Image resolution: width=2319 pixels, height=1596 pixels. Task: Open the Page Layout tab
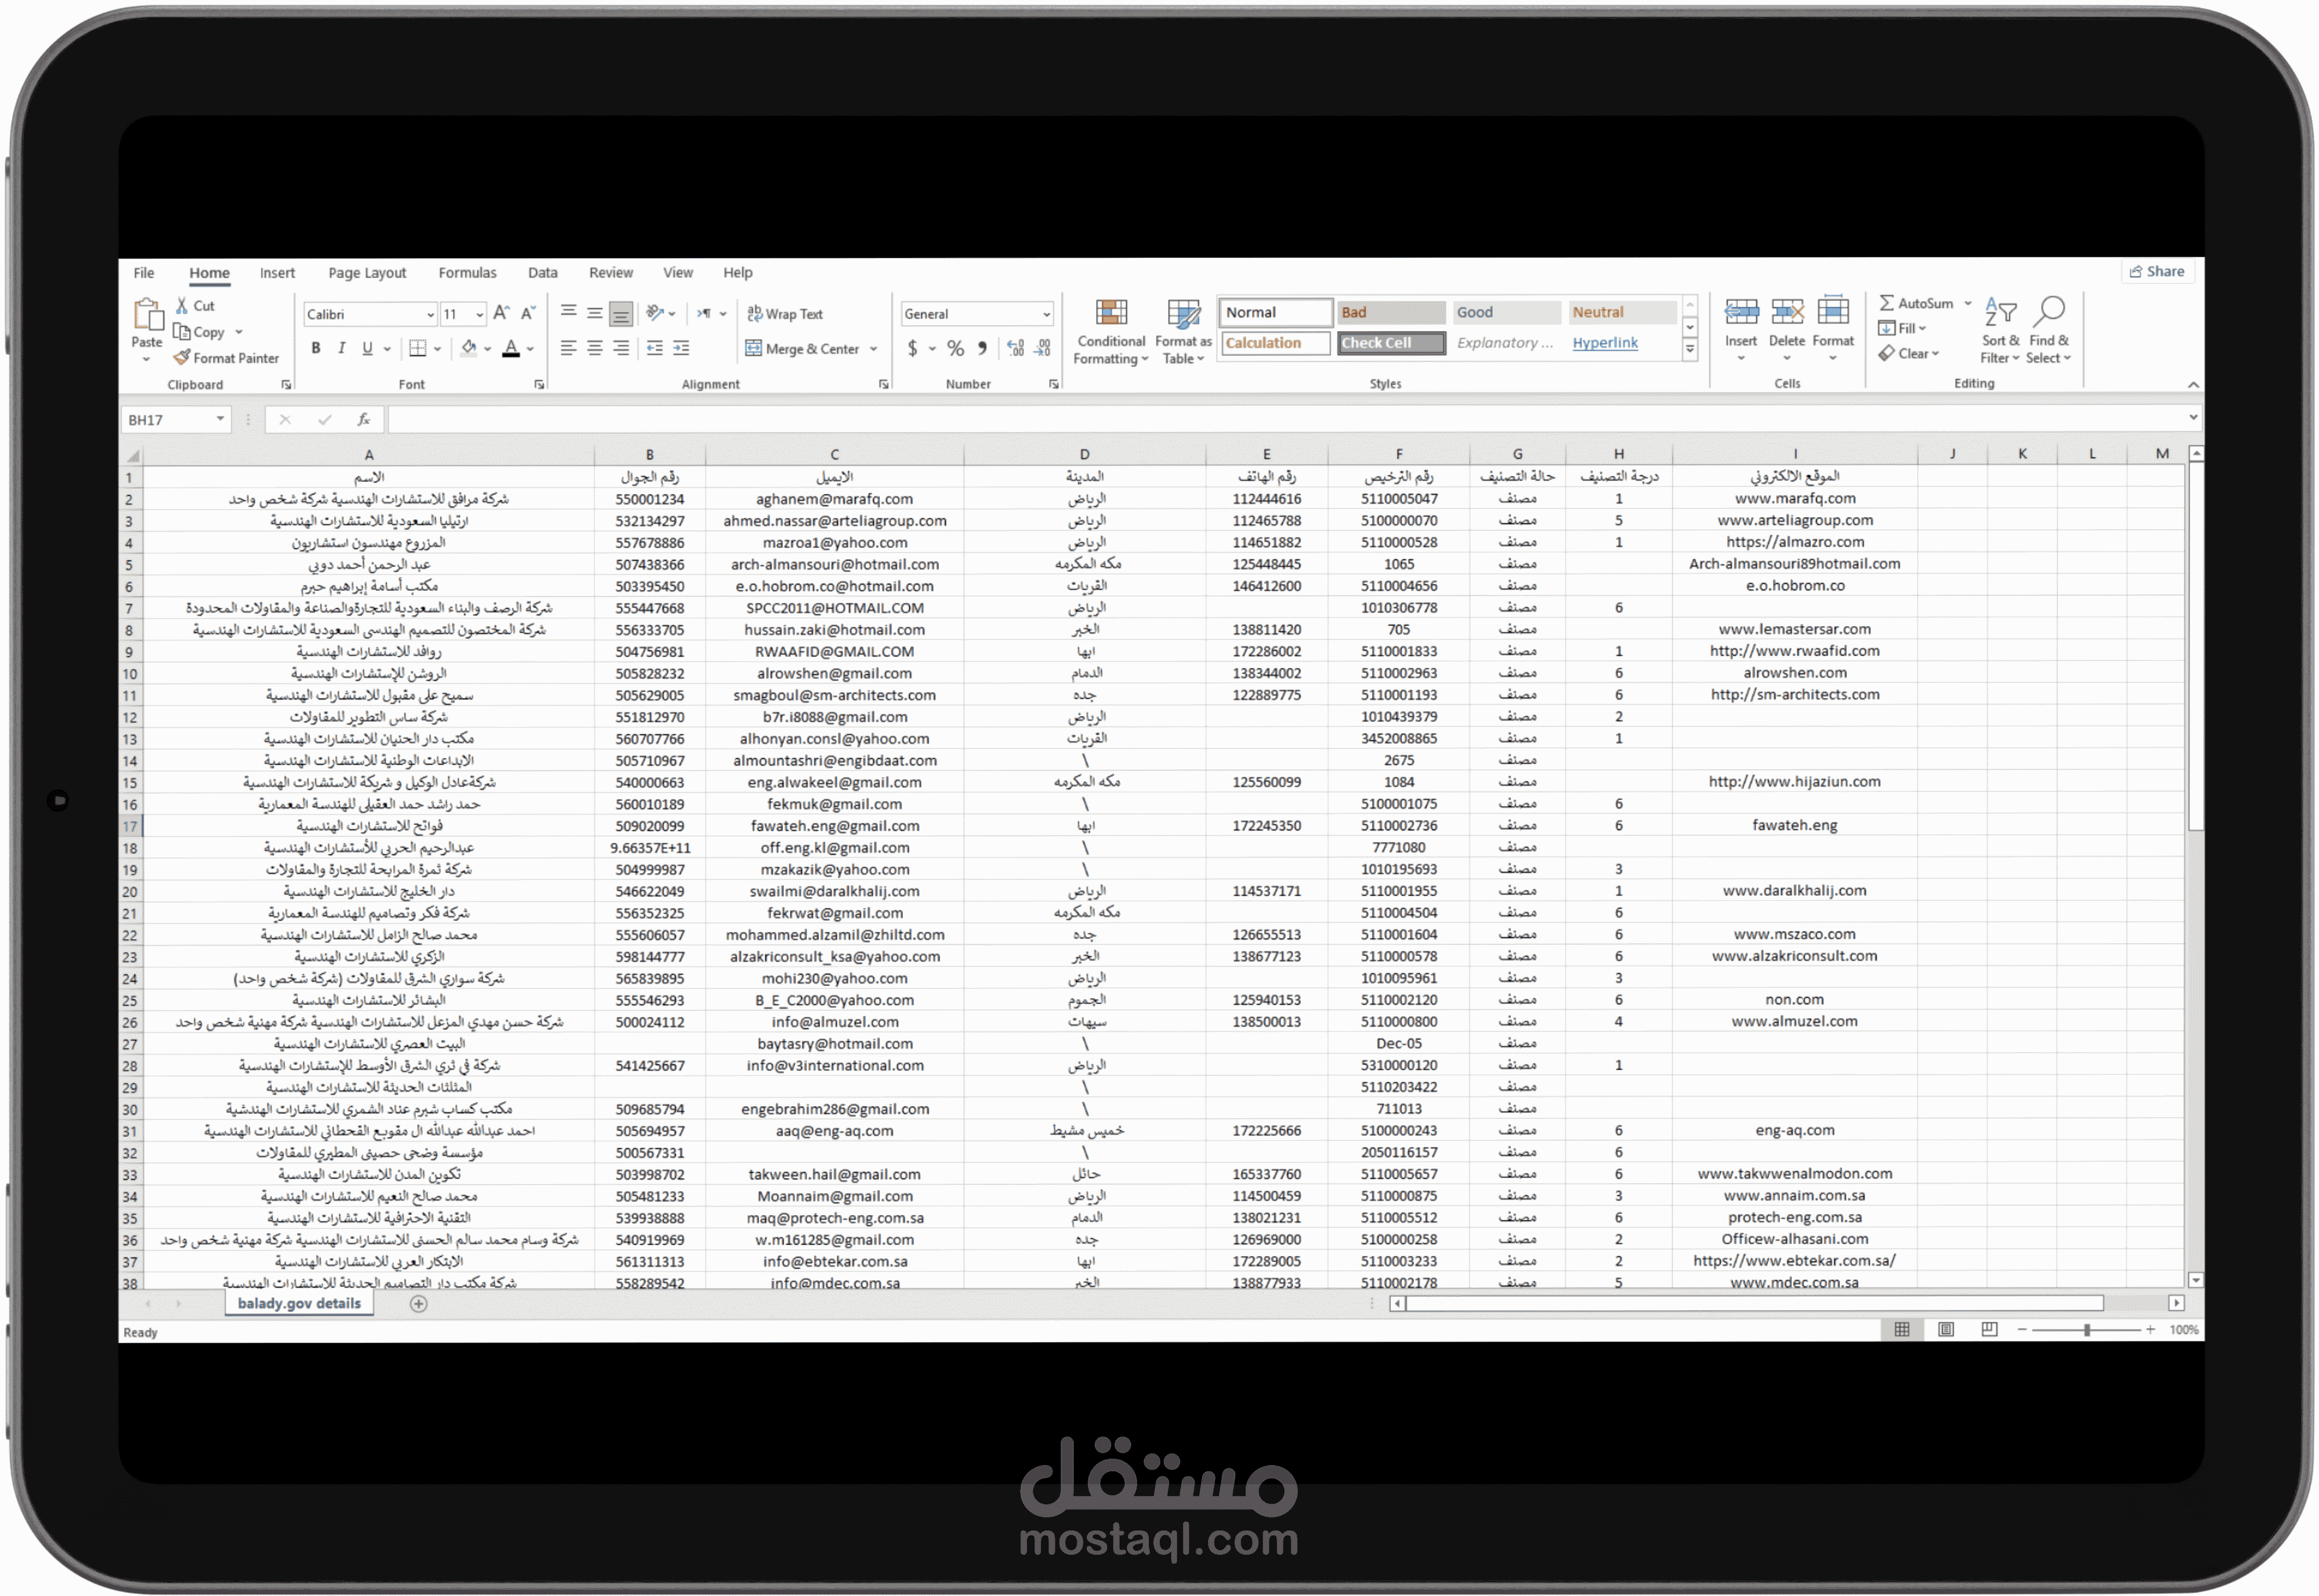pyautogui.click(x=367, y=273)
